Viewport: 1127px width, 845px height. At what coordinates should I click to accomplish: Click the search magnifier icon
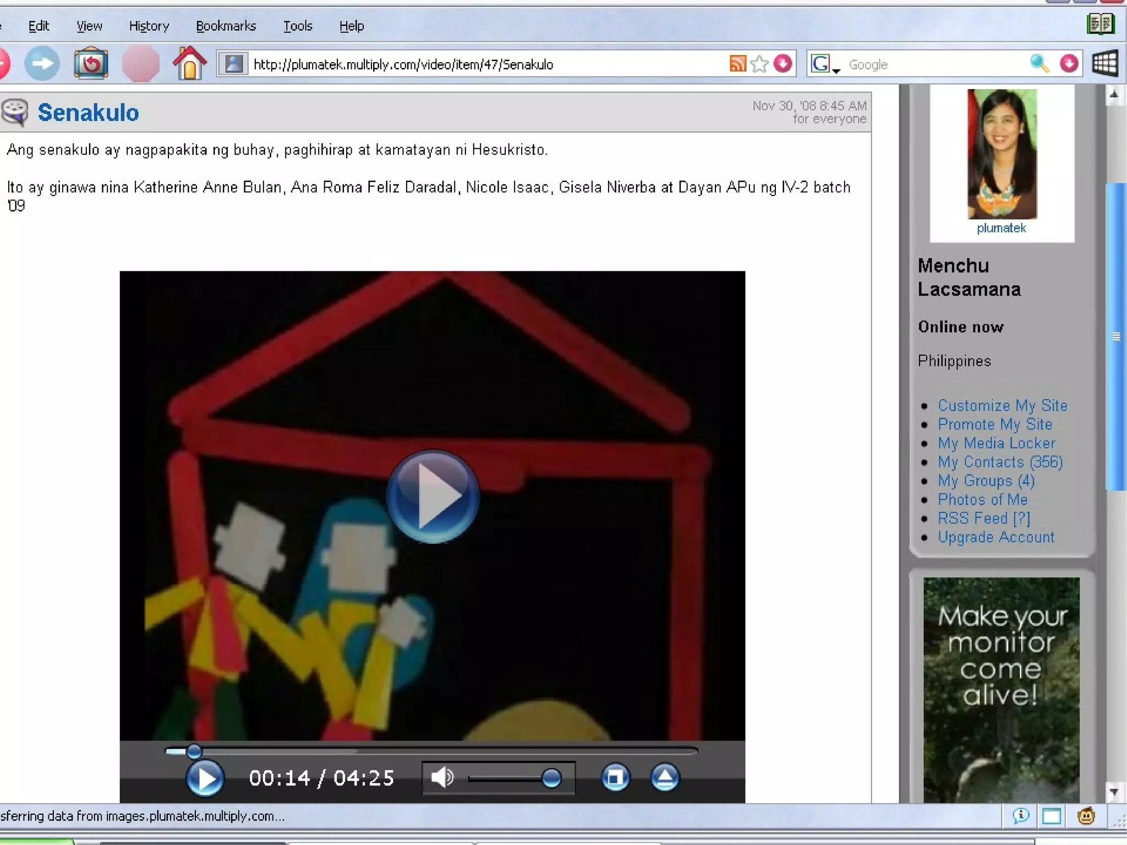pos(1038,64)
